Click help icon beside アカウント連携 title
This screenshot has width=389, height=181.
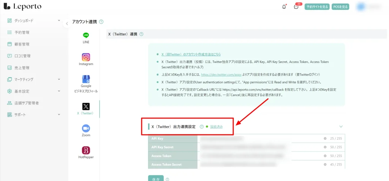(x=101, y=22)
